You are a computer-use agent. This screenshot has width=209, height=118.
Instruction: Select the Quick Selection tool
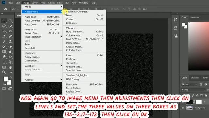click(x=10, y=26)
